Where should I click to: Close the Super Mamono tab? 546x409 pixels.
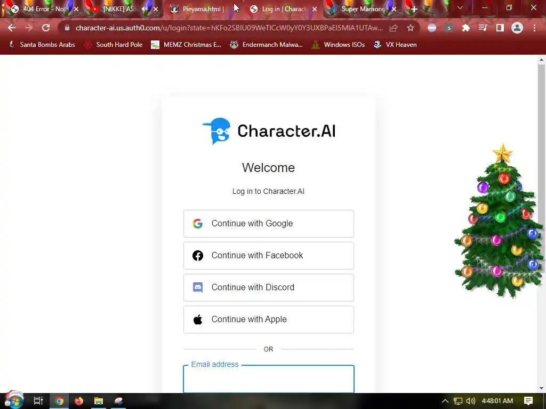[394, 9]
